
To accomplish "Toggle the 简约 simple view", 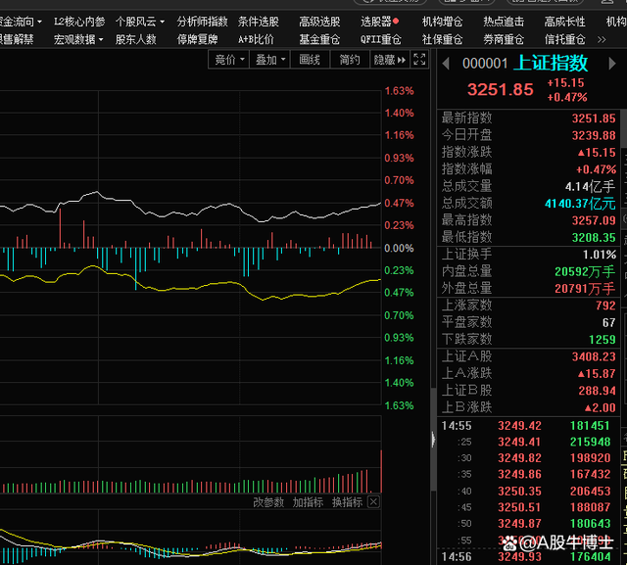I will click(x=350, y=60).
